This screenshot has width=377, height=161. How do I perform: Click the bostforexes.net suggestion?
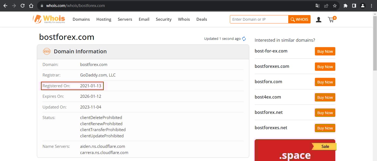coord(271,128)
